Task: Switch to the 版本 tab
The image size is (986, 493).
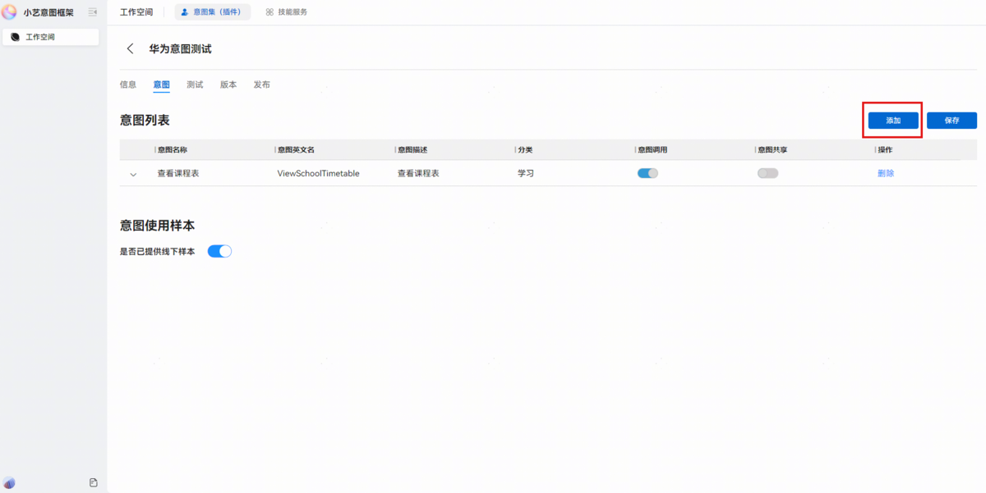Action: (x=228, y=84)
